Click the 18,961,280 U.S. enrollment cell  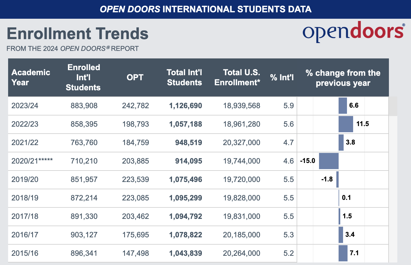click(x=242, y=124)
